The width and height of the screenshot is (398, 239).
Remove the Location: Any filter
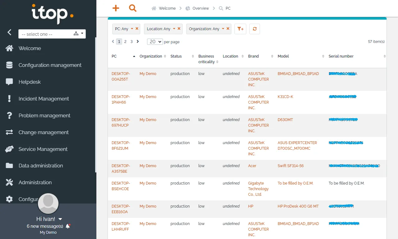pyautogui.click(x=179, y=29)
